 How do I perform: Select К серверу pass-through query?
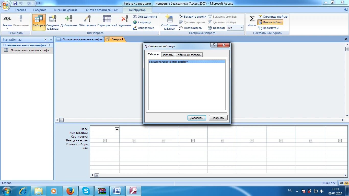pyautogui.click(x=142, y=22)
